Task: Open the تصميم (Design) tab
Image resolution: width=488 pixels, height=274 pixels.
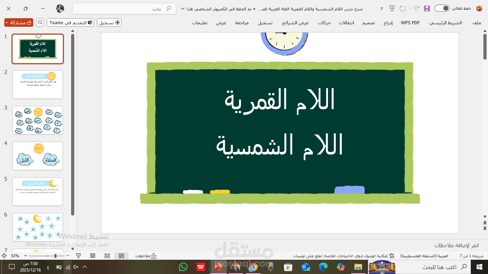Action: (369, 23)
